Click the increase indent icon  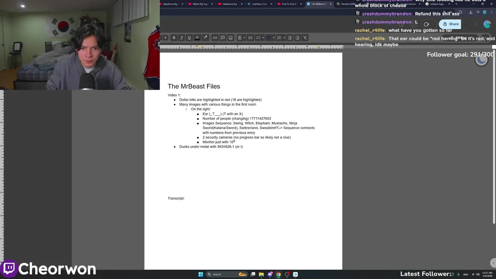(x=297, y=38)
